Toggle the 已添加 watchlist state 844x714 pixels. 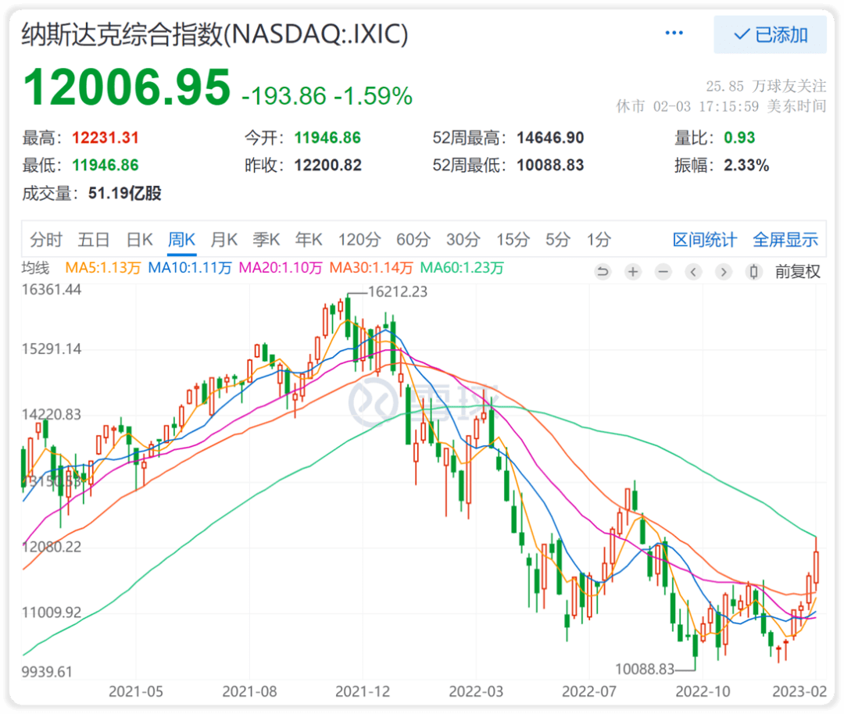[x=770, y=35]
